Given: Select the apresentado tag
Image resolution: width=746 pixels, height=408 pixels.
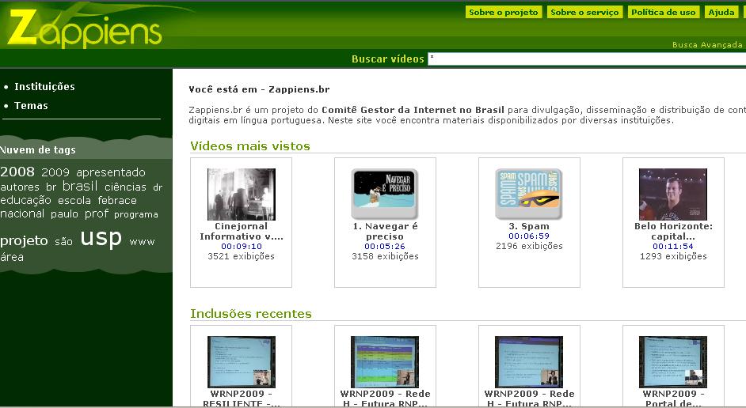Looking at the screenshot, I should (111, 172).
